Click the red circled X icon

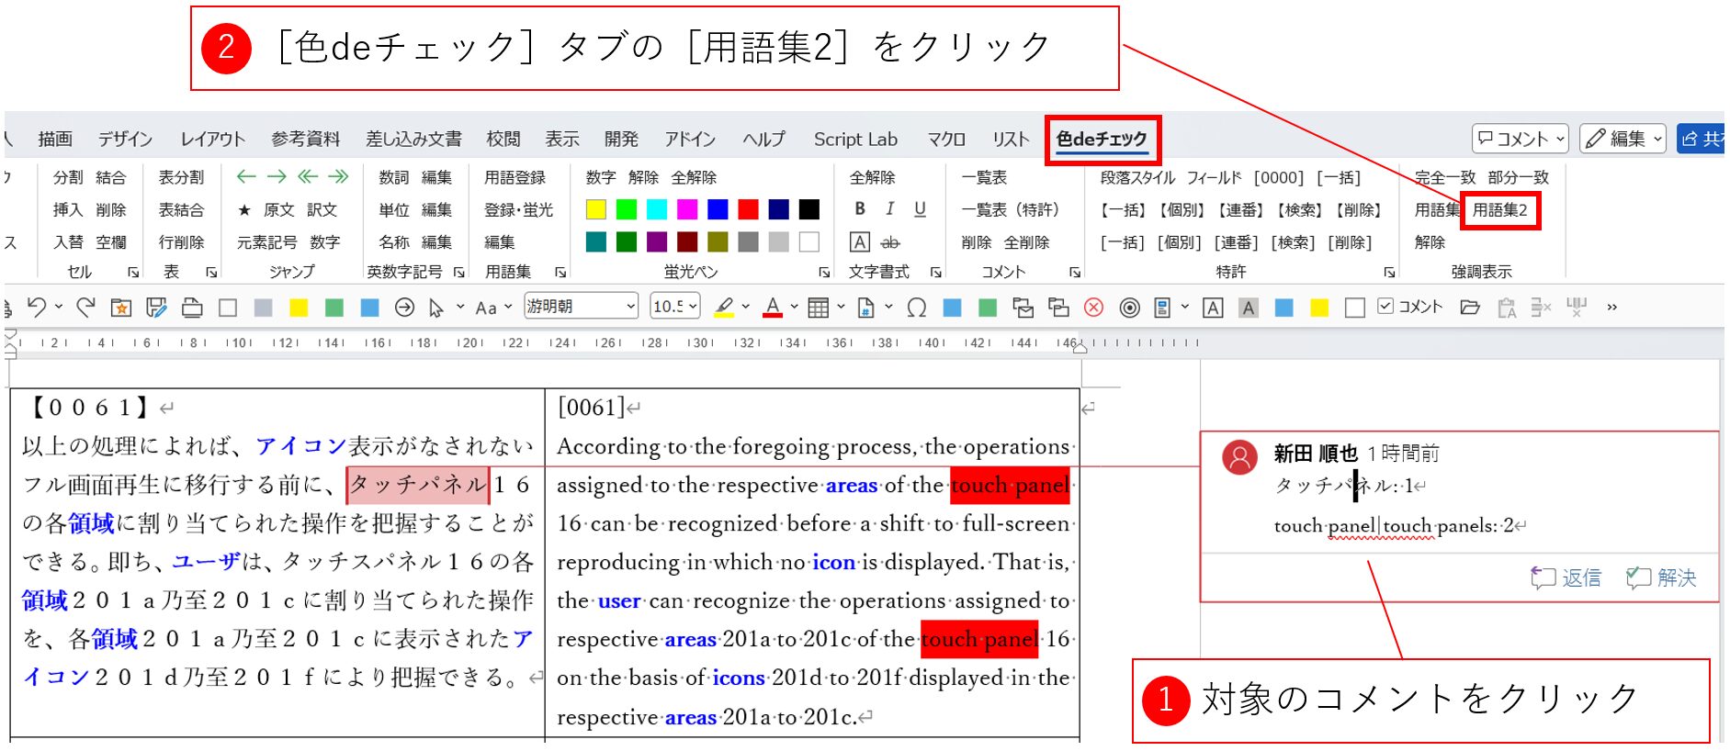click(1093, 308)
